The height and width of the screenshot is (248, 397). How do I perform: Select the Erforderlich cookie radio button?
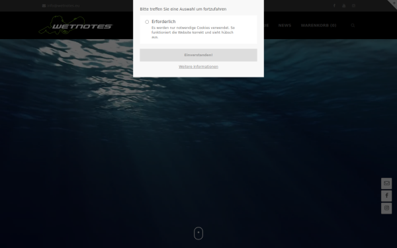147,22
